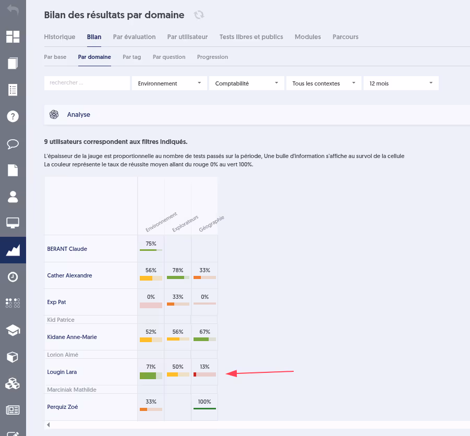
Task: Click Cather Alexandre's 56% Environnement cell
Action: [x=151, y=275]
